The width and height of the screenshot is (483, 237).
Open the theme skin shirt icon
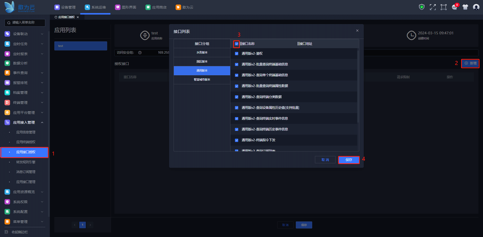pos(465,7)
